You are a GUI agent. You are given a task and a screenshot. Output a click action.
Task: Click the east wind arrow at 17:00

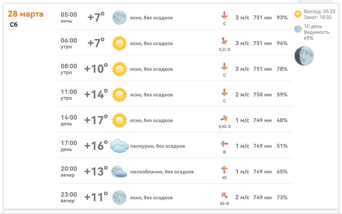224,144
